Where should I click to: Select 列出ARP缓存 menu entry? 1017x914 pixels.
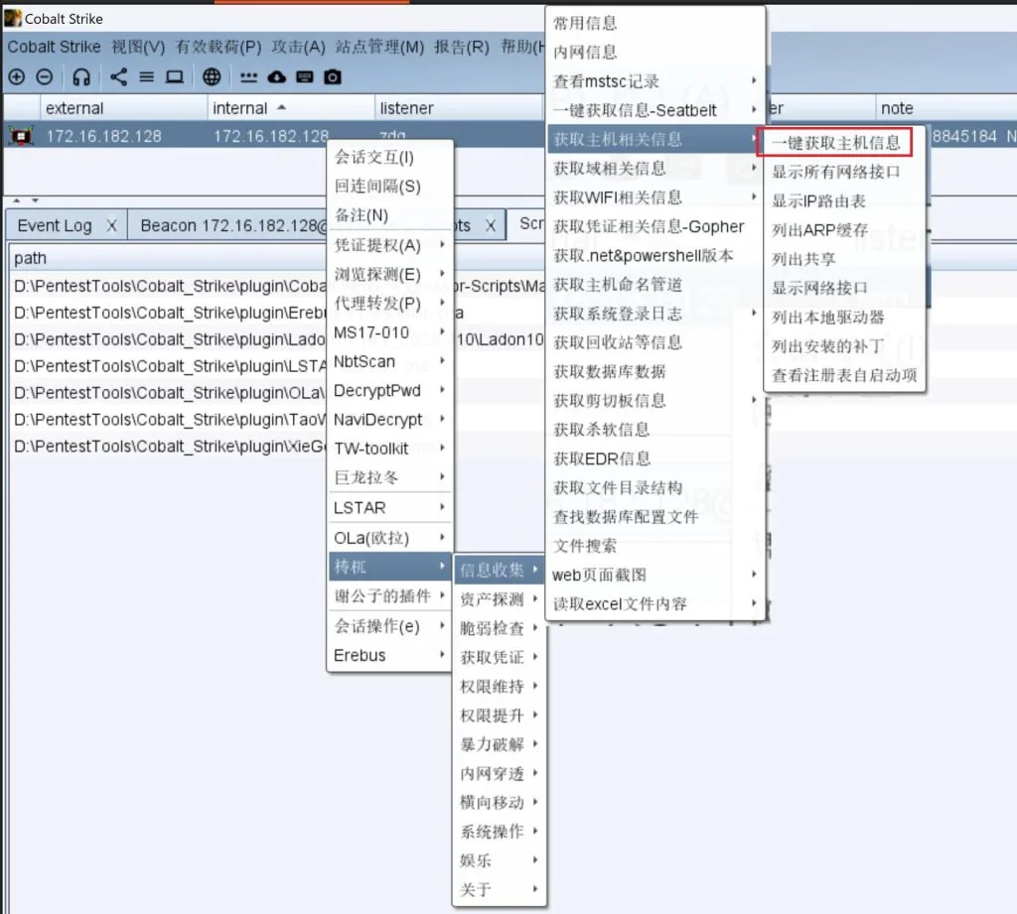[845, 230]
